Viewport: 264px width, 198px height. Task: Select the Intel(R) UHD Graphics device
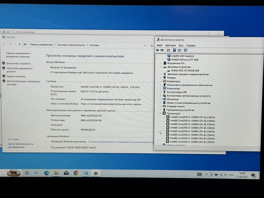[x=182, y=56]
